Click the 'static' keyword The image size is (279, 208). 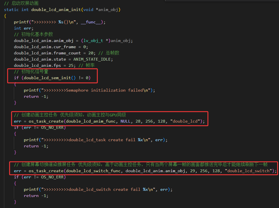click(11, 10)
